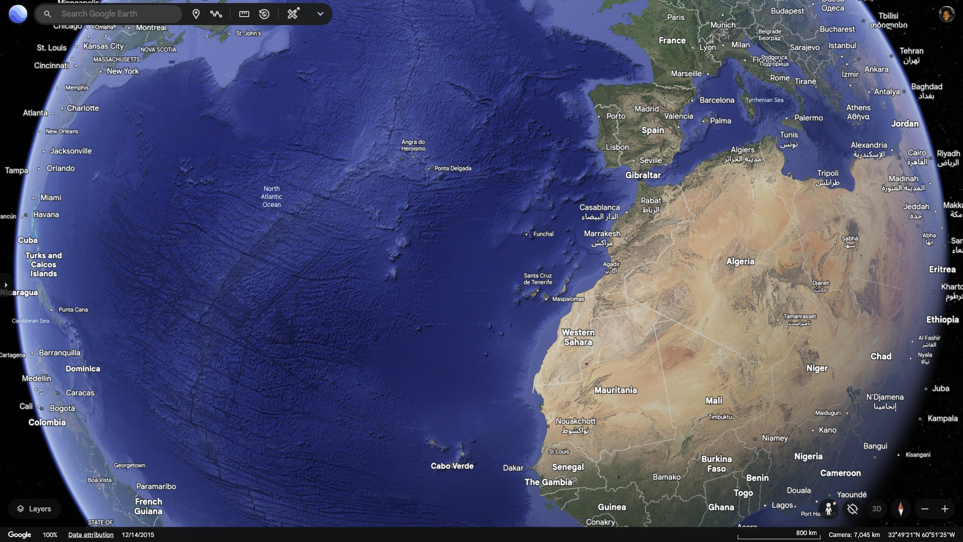This screenshot has width=963, height=542.
Task: Click the Madrid city label
Action: point(647,109)
